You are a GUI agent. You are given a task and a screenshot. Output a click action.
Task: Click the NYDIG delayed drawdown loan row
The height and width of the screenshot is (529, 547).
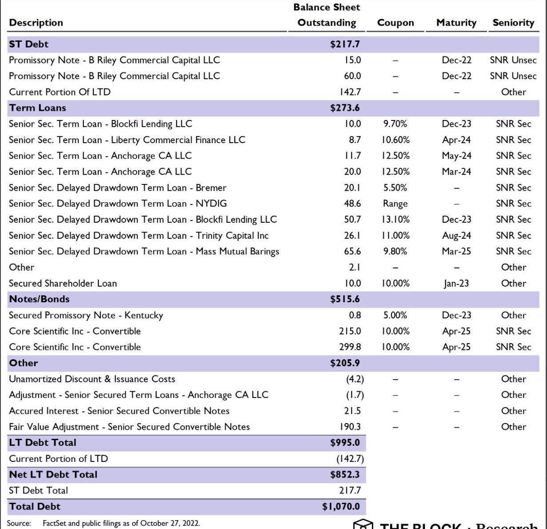point(118,204)
